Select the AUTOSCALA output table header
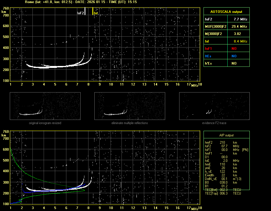Viewport: 271px width, 211px height. tap(226, 12)
